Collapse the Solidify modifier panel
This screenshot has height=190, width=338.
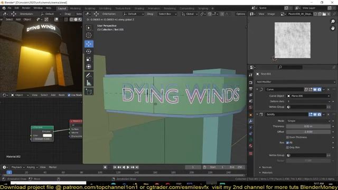[257, 115]
